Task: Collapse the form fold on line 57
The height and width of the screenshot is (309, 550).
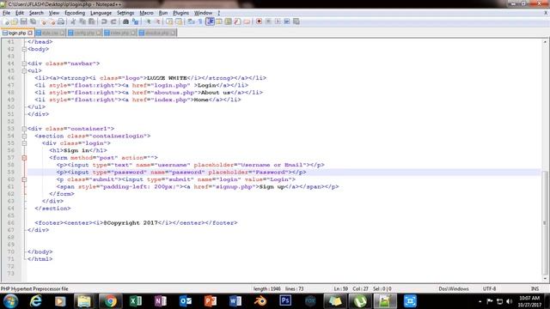Action: tap(24, 158)
